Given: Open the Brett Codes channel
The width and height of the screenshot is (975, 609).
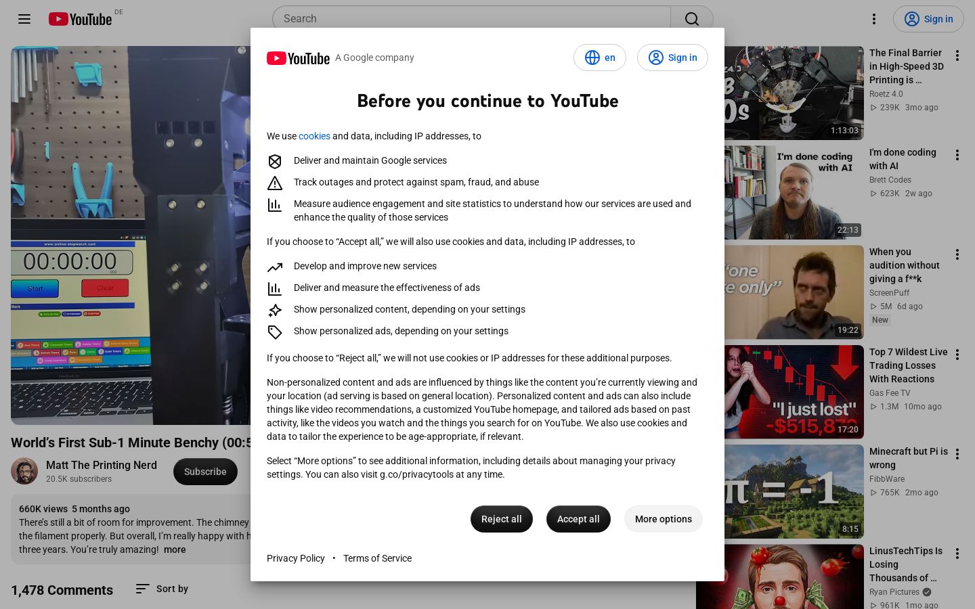Looking at the screenshot, I should [890, 180].
